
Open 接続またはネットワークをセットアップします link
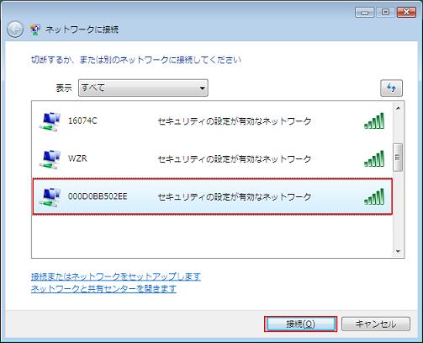[116, 276]
